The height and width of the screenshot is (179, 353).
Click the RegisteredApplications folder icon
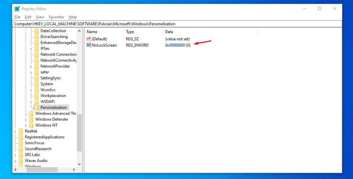21,137
